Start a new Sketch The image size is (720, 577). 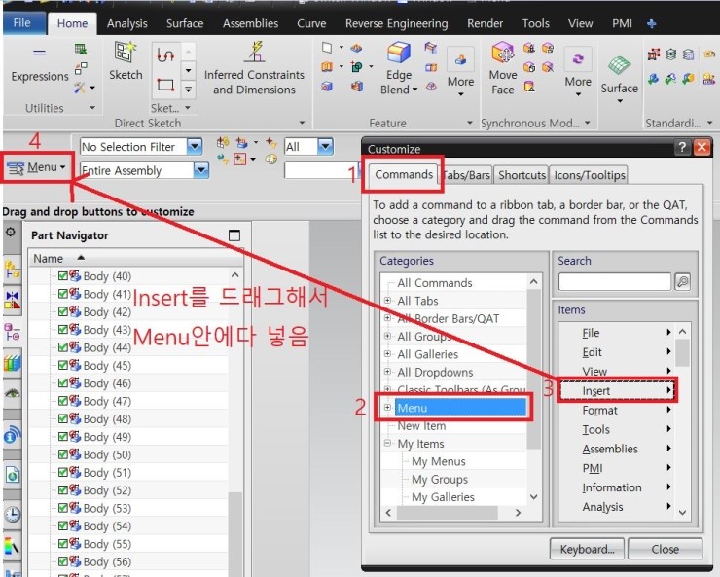click(x=126, y=59)
